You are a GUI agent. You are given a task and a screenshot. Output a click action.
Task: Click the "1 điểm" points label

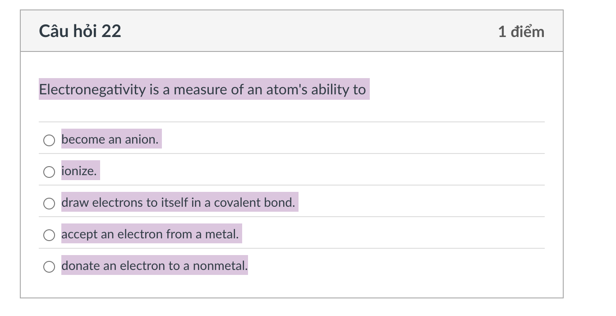[521, 31]
